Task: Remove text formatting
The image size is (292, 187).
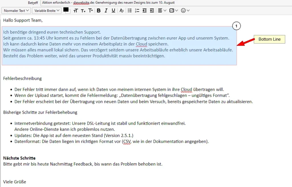Action: [x=121, y=11]
